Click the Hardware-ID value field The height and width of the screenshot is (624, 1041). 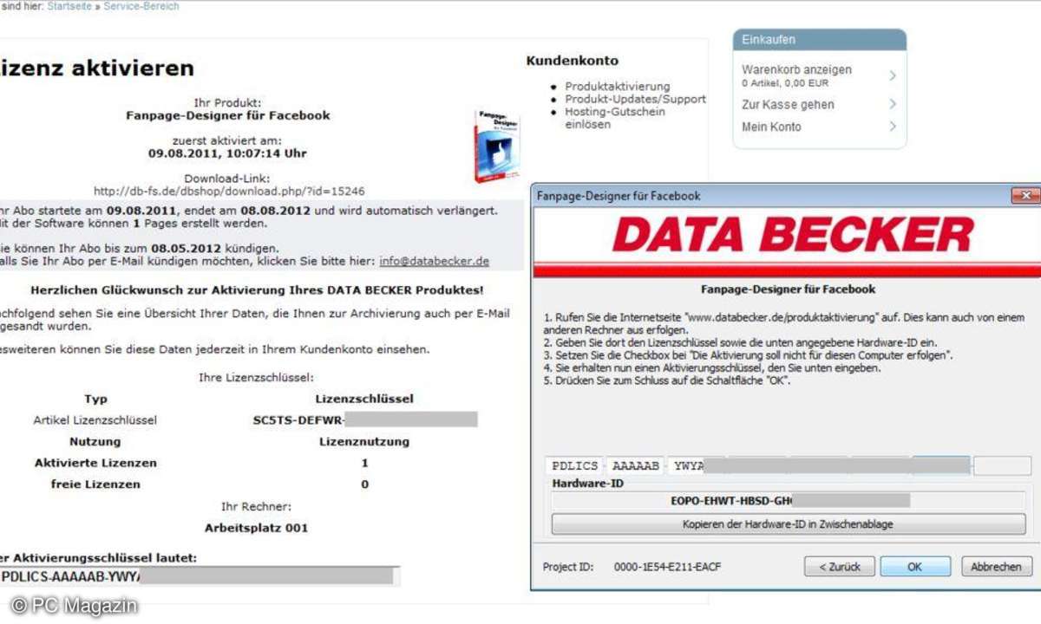pyautogui.click(x=789, y=500)
